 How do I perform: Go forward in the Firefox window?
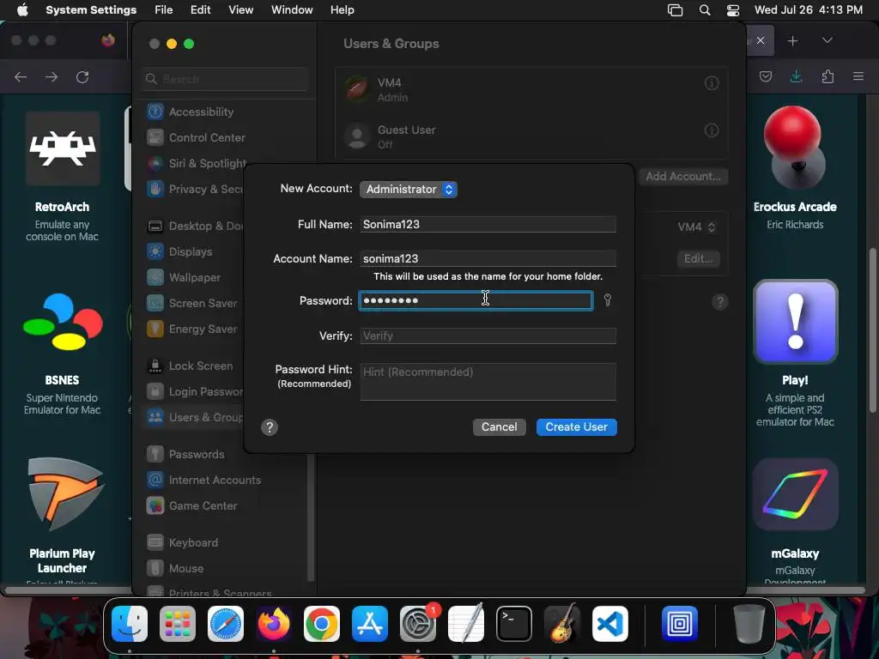tap(52, 76)
